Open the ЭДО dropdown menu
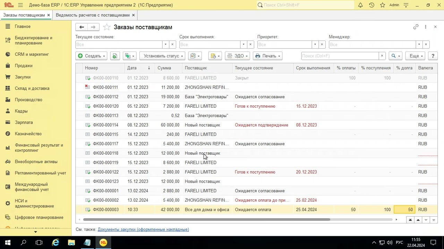 point(237,56)
